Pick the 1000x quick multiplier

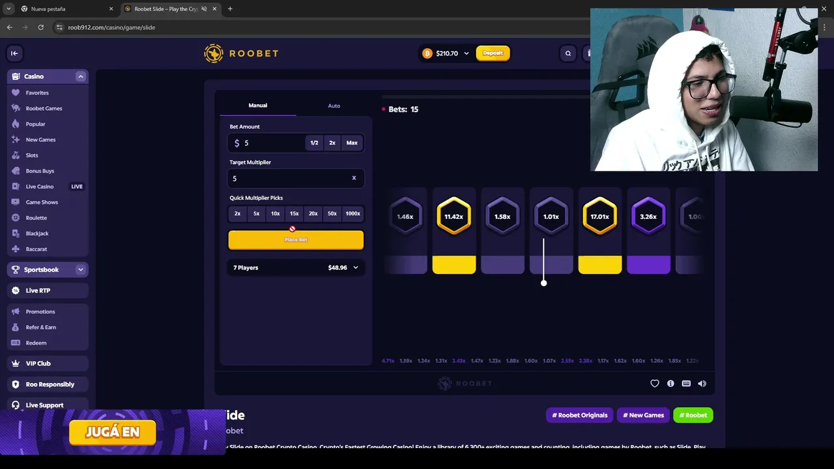[352, 214]
